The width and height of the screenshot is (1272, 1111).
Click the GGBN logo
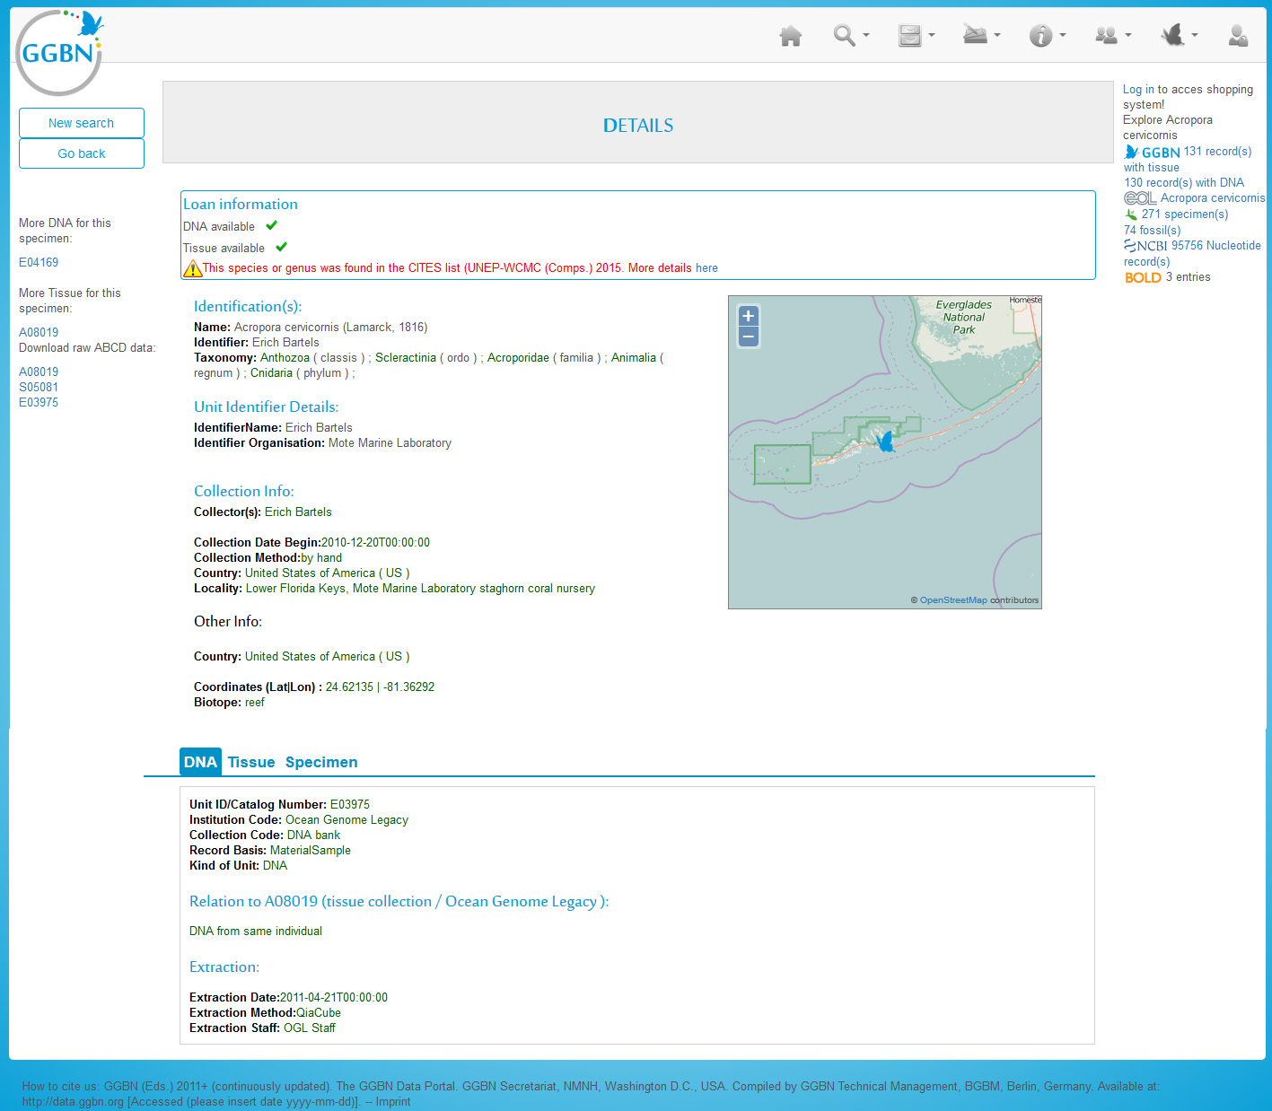pos(59,53)
